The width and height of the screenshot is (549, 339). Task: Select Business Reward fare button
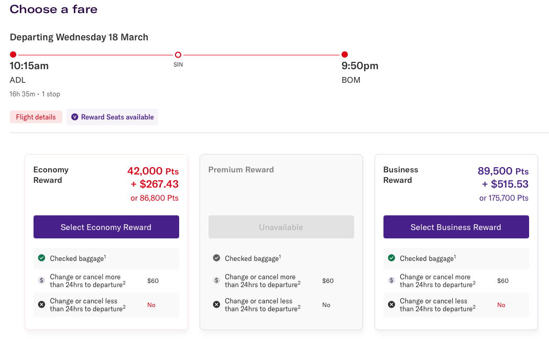coord(456,227)
